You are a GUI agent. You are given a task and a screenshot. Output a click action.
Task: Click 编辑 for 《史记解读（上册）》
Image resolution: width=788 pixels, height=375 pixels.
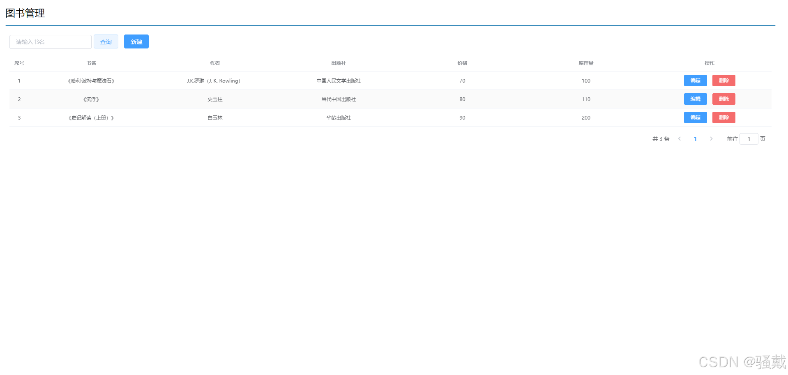click(695, 117)
